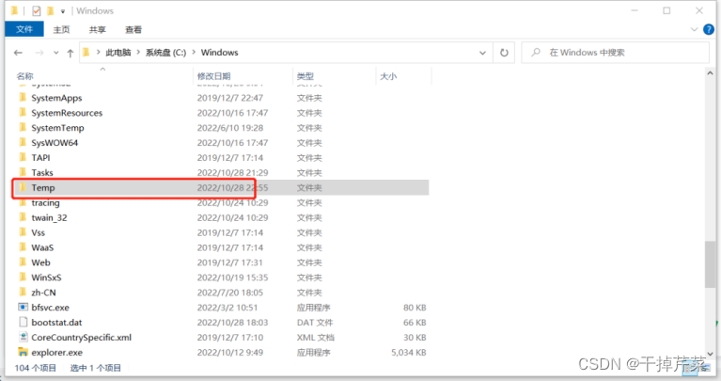Sort by the 类型 column header

tap(306, 76)
